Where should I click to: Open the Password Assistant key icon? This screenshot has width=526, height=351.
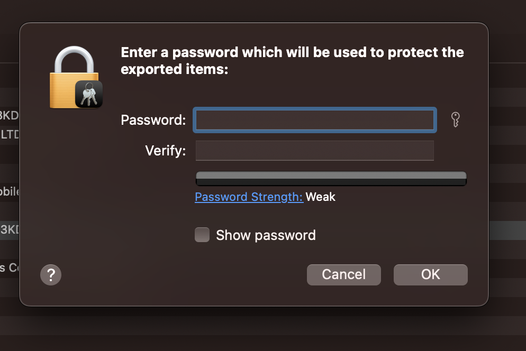(x=455, y=119)
